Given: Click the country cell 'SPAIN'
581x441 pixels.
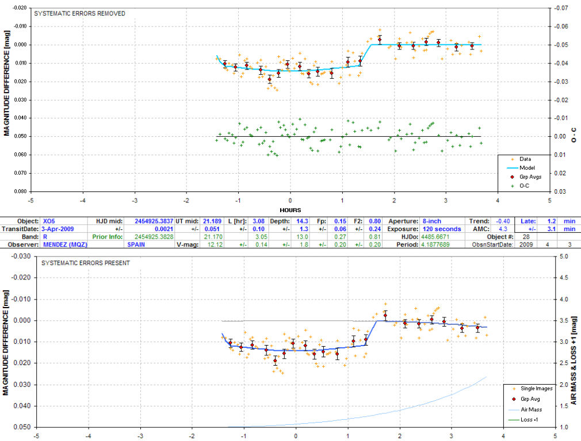Looking at the screenshot, I should [136, 244].
